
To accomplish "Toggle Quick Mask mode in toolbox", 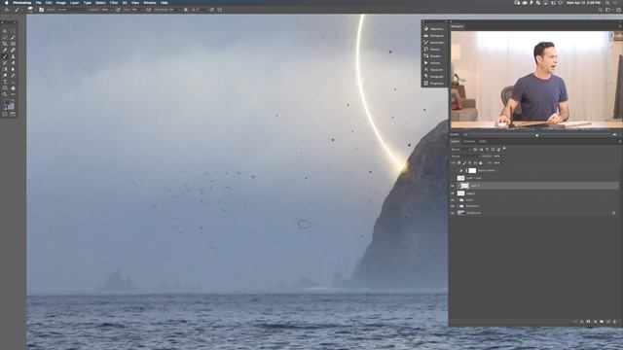I will [5, 114].
